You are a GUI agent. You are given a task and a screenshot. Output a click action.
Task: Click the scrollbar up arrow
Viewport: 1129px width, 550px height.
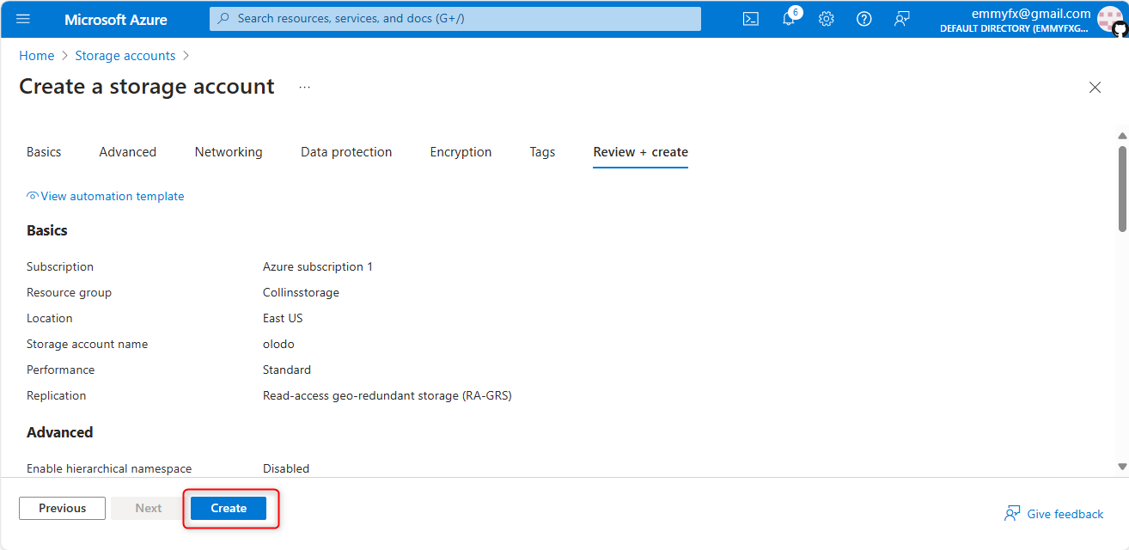point(1122,136)
